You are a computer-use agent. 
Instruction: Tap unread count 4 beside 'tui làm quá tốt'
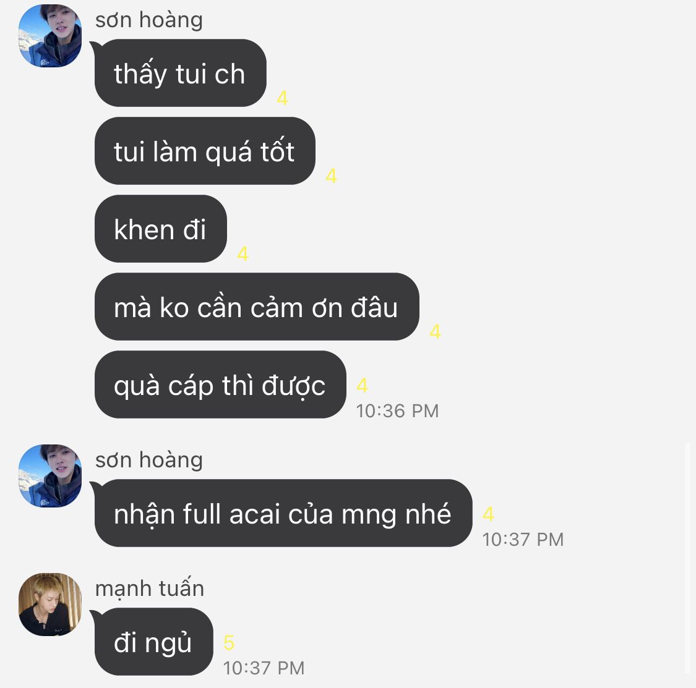pyautogui.click(x=331, y=176)
